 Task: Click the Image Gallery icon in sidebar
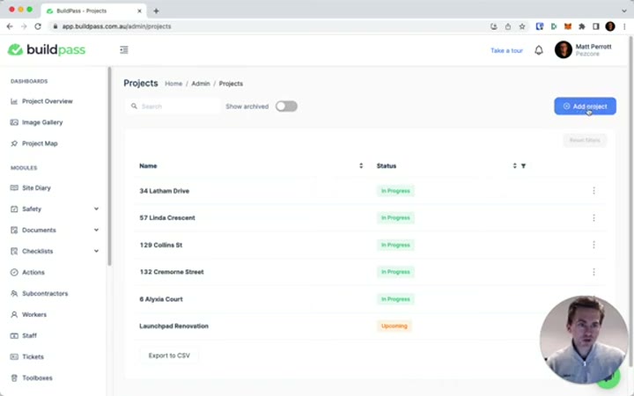[x=14, y=122]
